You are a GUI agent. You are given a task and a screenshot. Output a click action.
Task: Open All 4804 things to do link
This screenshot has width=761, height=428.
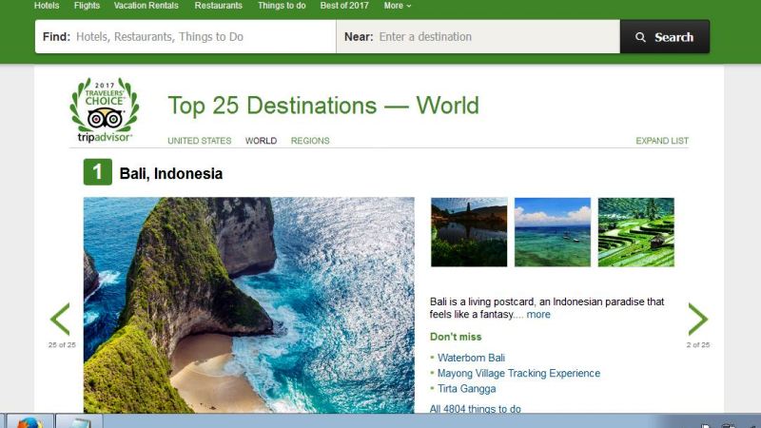475,409
